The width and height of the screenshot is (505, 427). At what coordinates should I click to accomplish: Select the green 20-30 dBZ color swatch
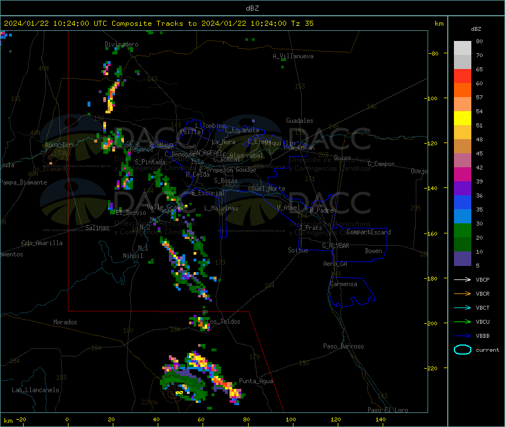point(462,230)
